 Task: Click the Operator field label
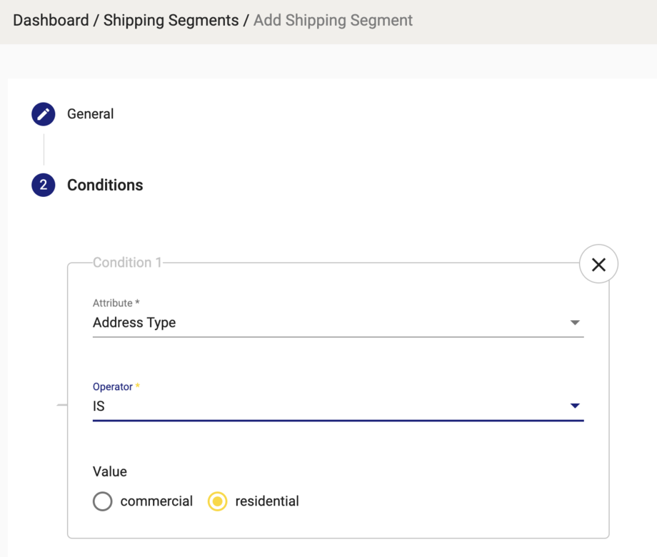[113, 387]
